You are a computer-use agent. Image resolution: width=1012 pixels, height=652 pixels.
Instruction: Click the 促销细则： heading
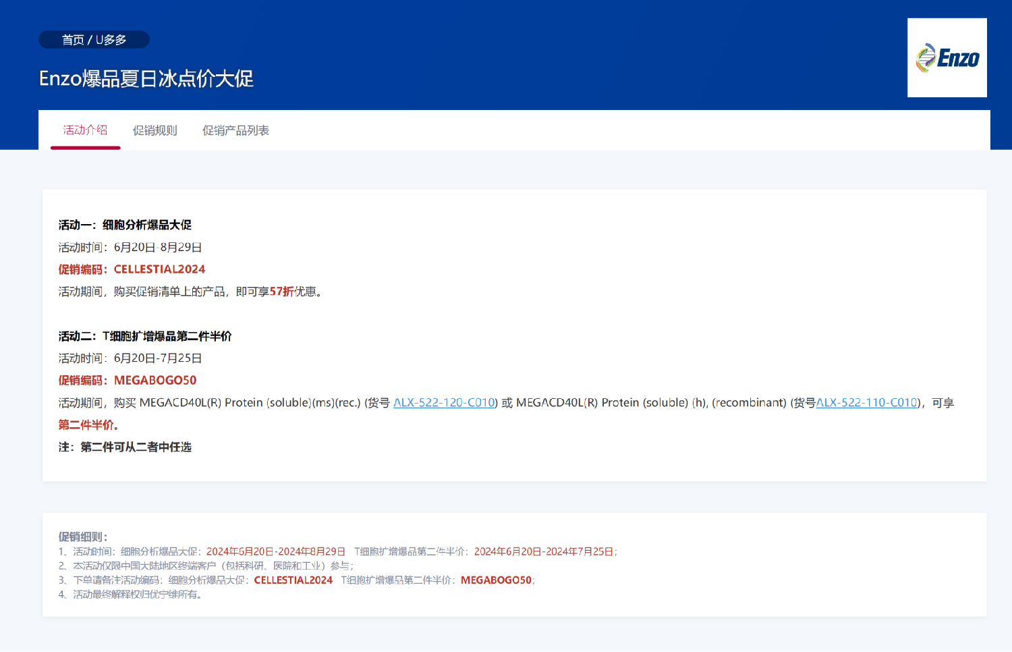(x=83, y=537)
